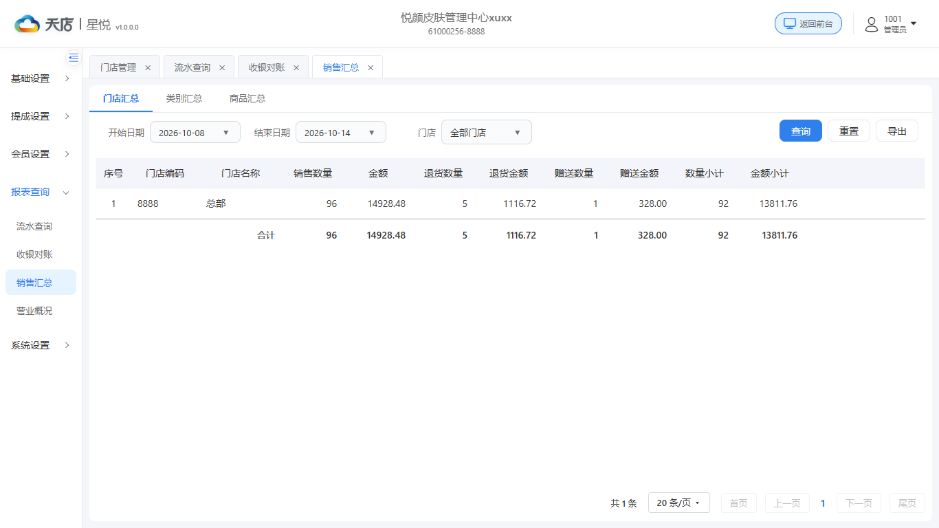This screenshot has width=939, height=528.
Task: Switch to the 流水查询 page tab
Action: click(192, 67)
